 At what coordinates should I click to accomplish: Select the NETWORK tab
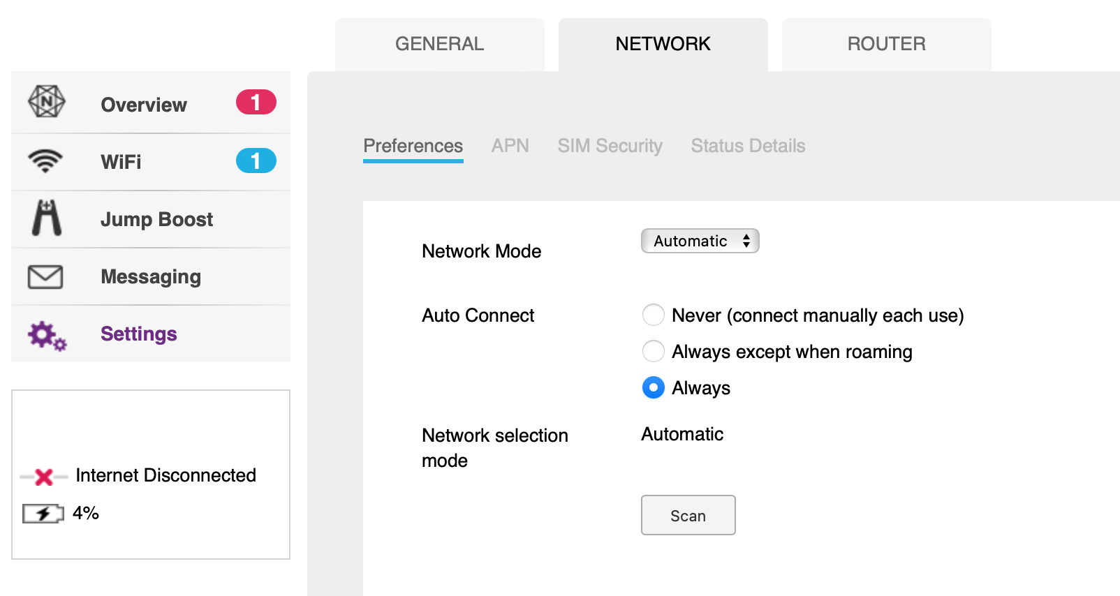pos(663,45)
